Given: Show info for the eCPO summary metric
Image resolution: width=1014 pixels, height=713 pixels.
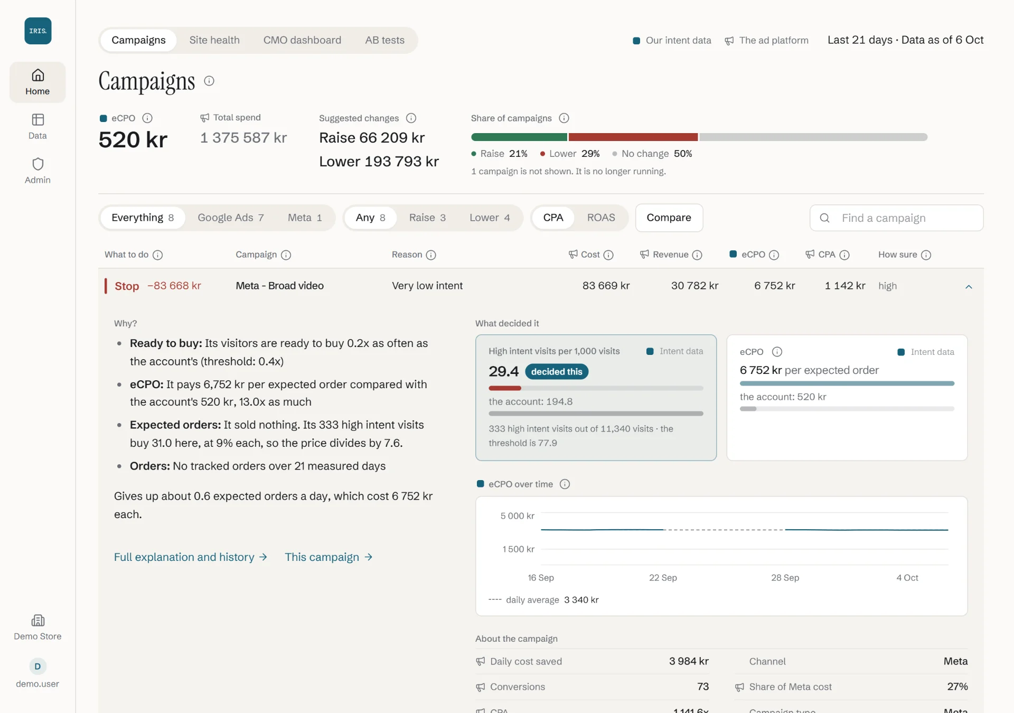Looking at the screenshot, I should (147, 118).
